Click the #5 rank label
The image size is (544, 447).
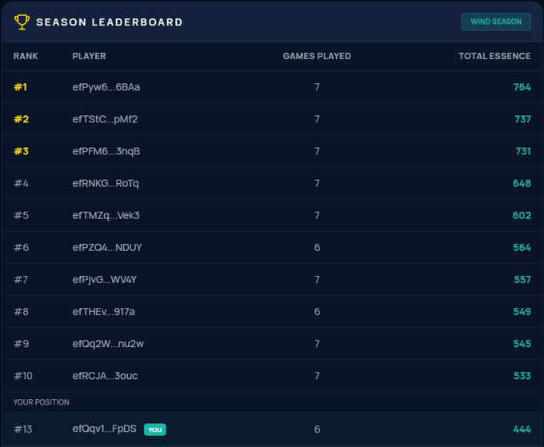point(21,215)
